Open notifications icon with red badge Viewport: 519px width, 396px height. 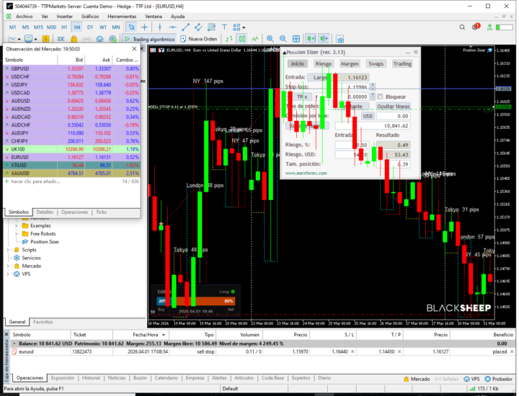pos(476,27)
